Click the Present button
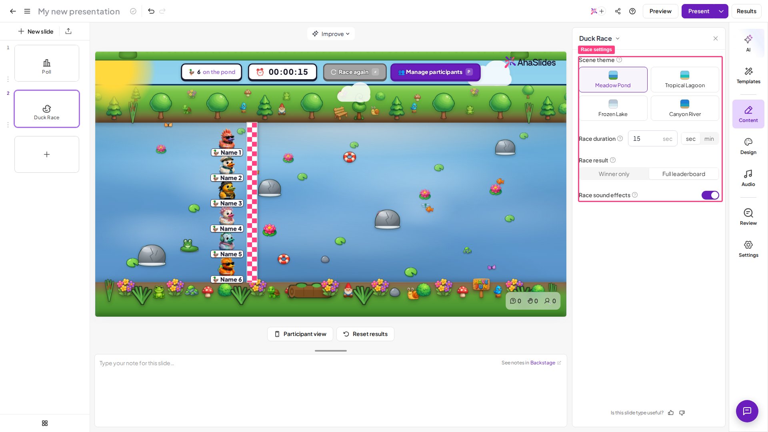Viewport: 768px width, 432px height. (x=698, y=11)
